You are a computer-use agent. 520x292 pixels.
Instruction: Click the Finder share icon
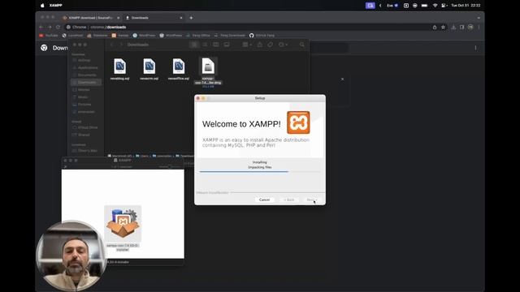pos(260,45)
